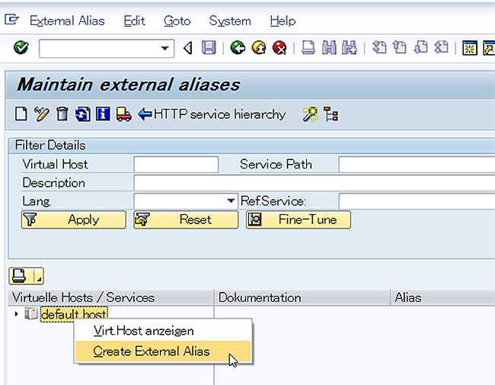This screenshot has width=495, height=385.
Task: Click the blue Information icon
Action: coord(103,114)
